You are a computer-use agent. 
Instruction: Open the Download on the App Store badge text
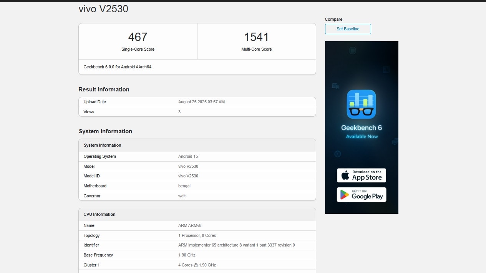pyautogui.click(x=367, y=175)
